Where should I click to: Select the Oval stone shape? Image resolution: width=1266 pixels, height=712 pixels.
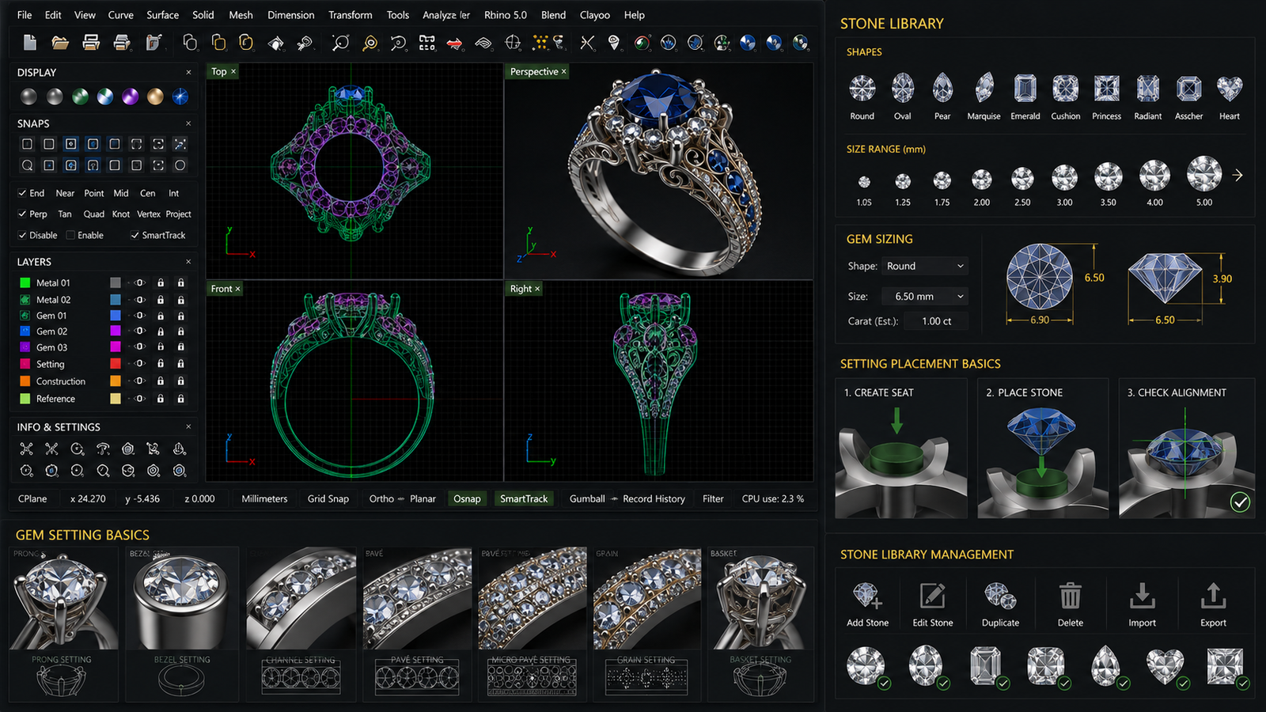[x=903, y=89]
